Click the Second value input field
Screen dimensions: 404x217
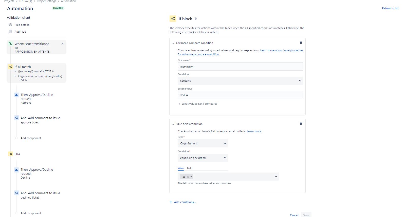click(x=241, y=95)
